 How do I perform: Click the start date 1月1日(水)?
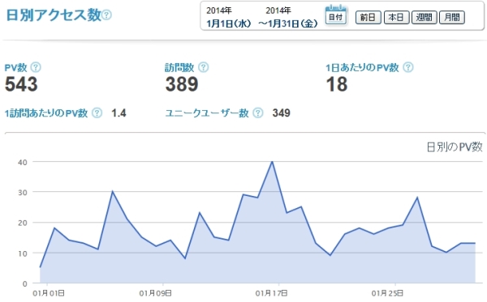point(229,23)
